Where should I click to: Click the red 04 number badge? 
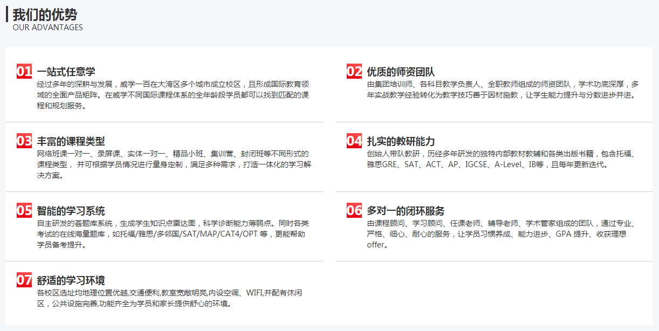(x=354, y=141)
